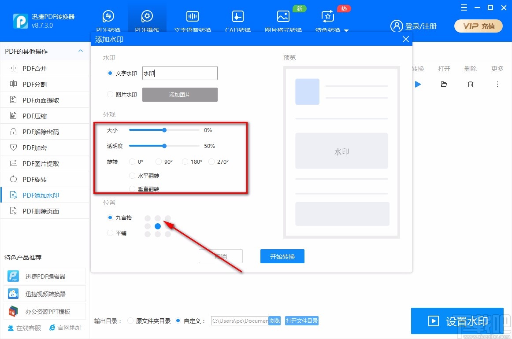The height and width of the screenshot is (339, 512).
Task: Start conversion with the 开始转换 button
Action: pyautogui.click(x=282, y=256)
